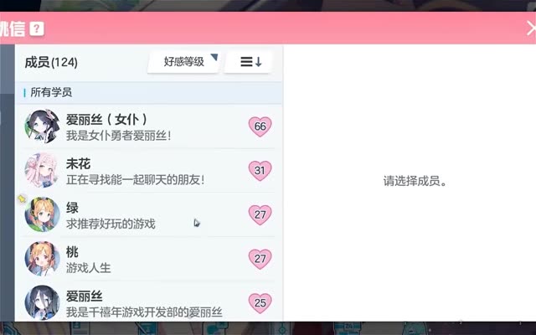Select member 爱丽丝（女仆）

coord(148,126)
